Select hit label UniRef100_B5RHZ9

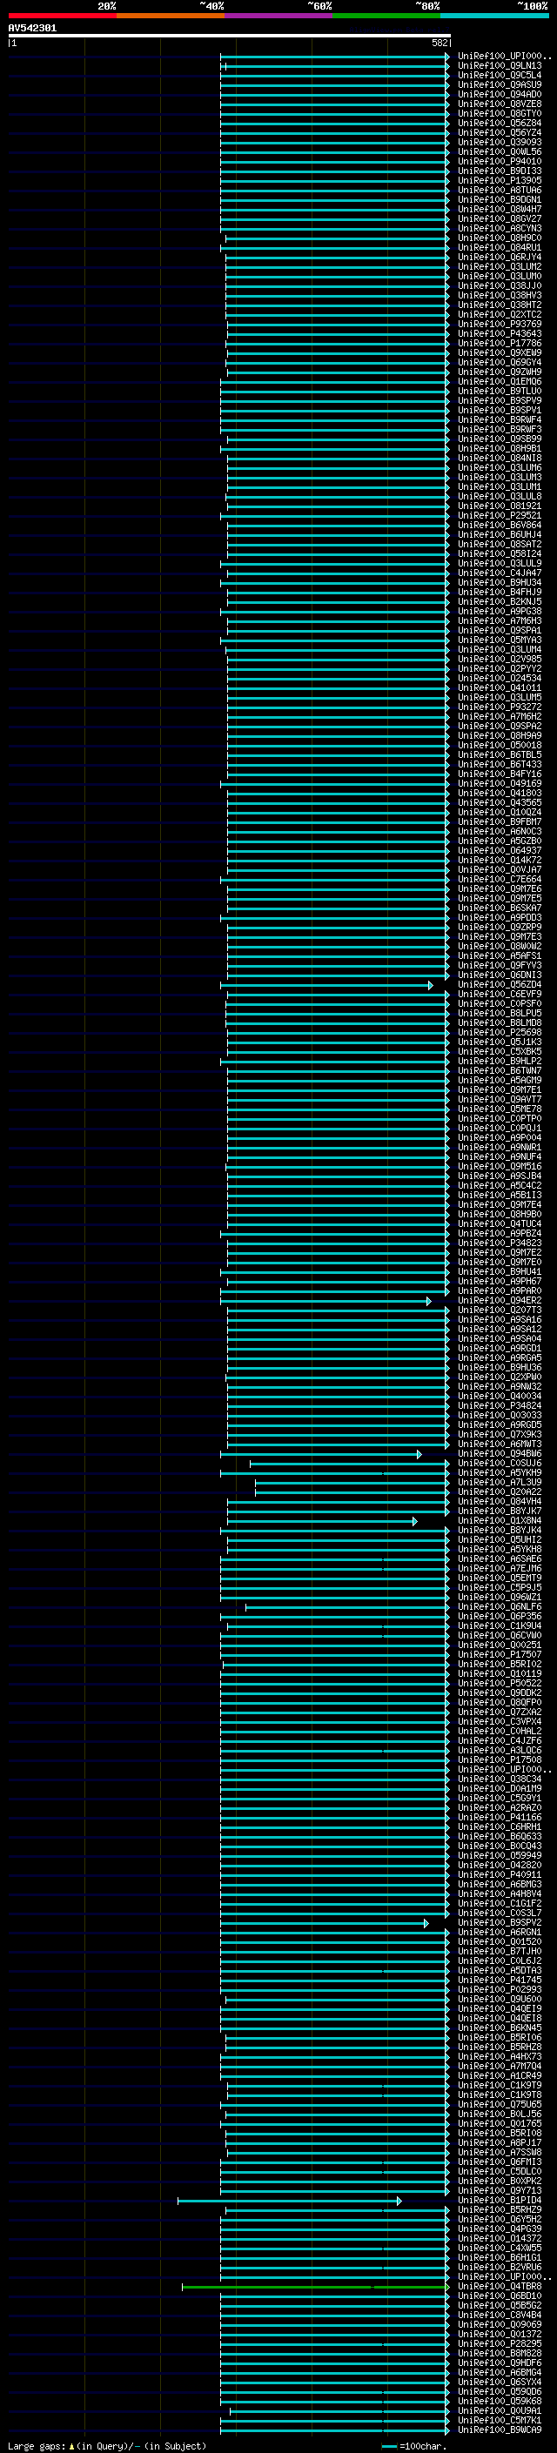(x=500, y=2210)
